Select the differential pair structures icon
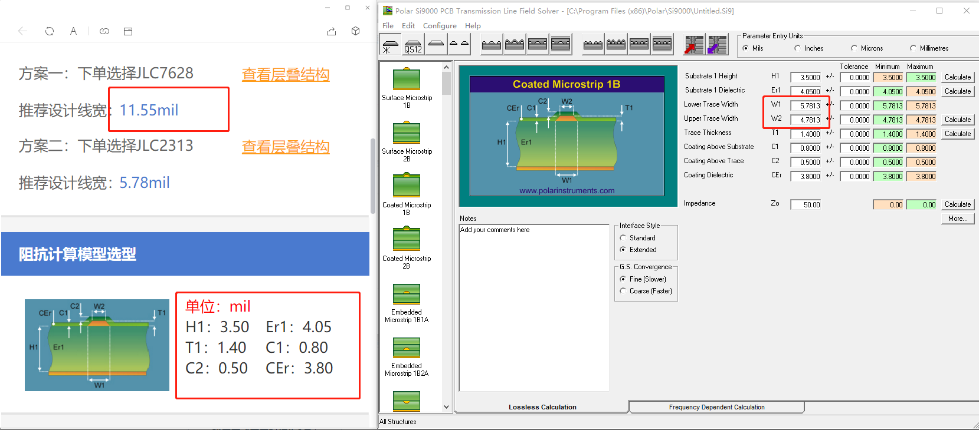The image size is (979, 430). click(x=459, y=45)
